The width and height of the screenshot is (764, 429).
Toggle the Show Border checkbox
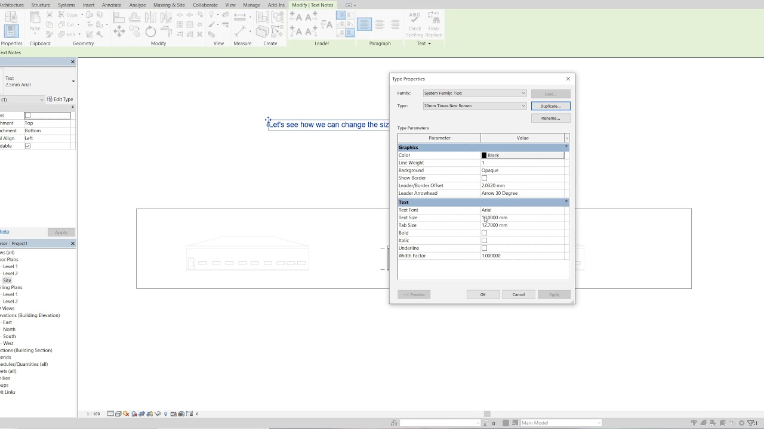click(484, 178)
